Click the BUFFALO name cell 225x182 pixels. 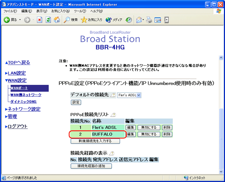(108, 134)
